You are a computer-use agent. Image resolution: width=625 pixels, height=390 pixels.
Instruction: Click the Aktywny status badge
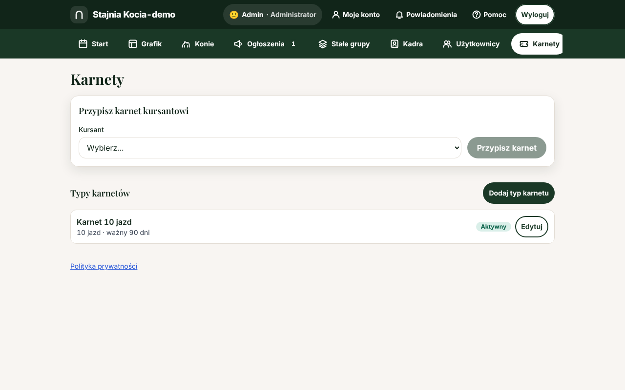[494, 227]
